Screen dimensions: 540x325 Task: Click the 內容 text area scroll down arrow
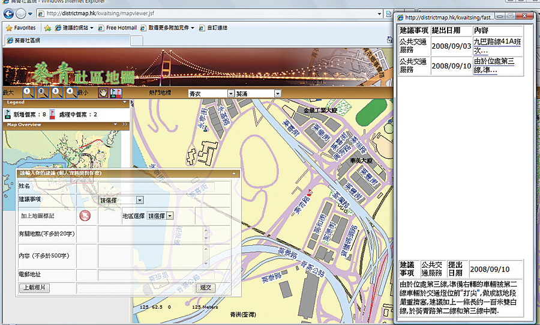206,264
